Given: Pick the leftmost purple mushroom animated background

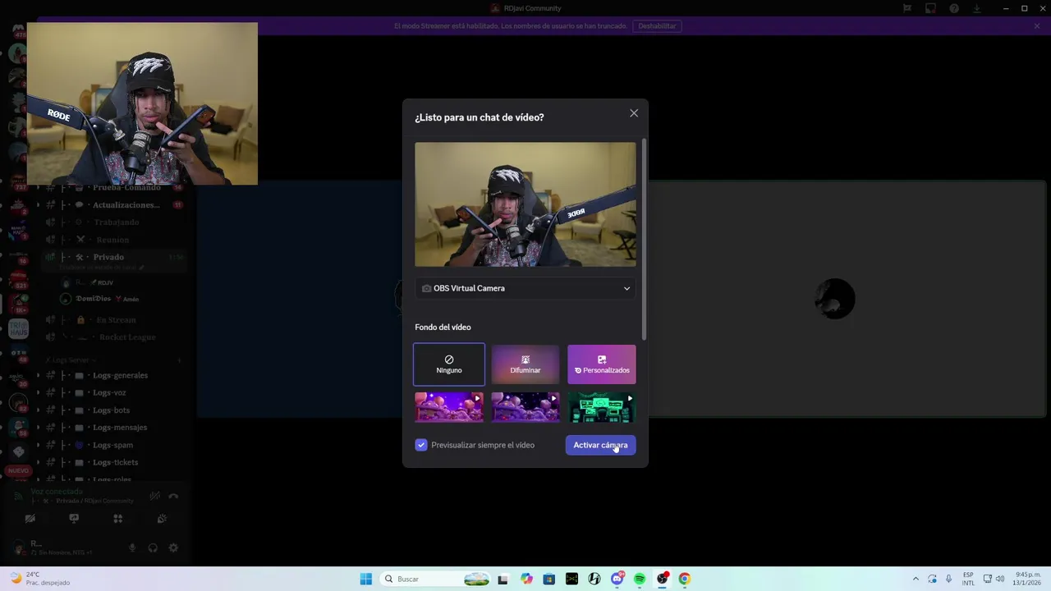Looking at the screenshot, I should (449, 407).
